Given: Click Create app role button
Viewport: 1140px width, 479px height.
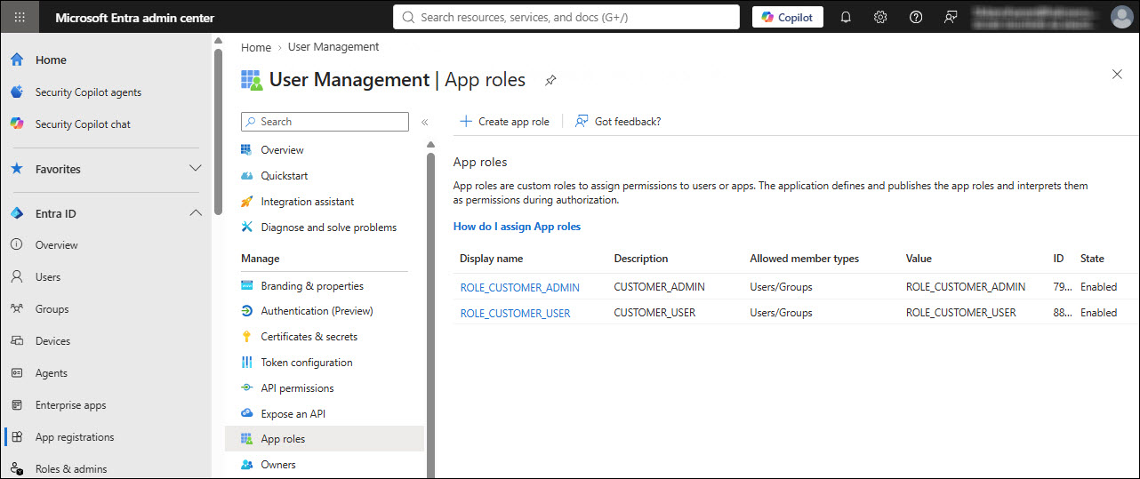Looking at the screenshot, I should [504, 122].
